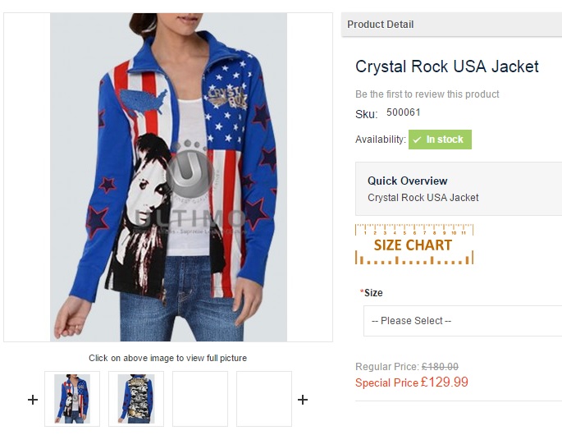Open the Size Chart ruler graphic

pos(414,245)
